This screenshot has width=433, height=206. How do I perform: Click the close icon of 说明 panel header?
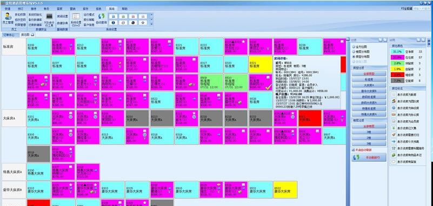[x=423, y=40]
